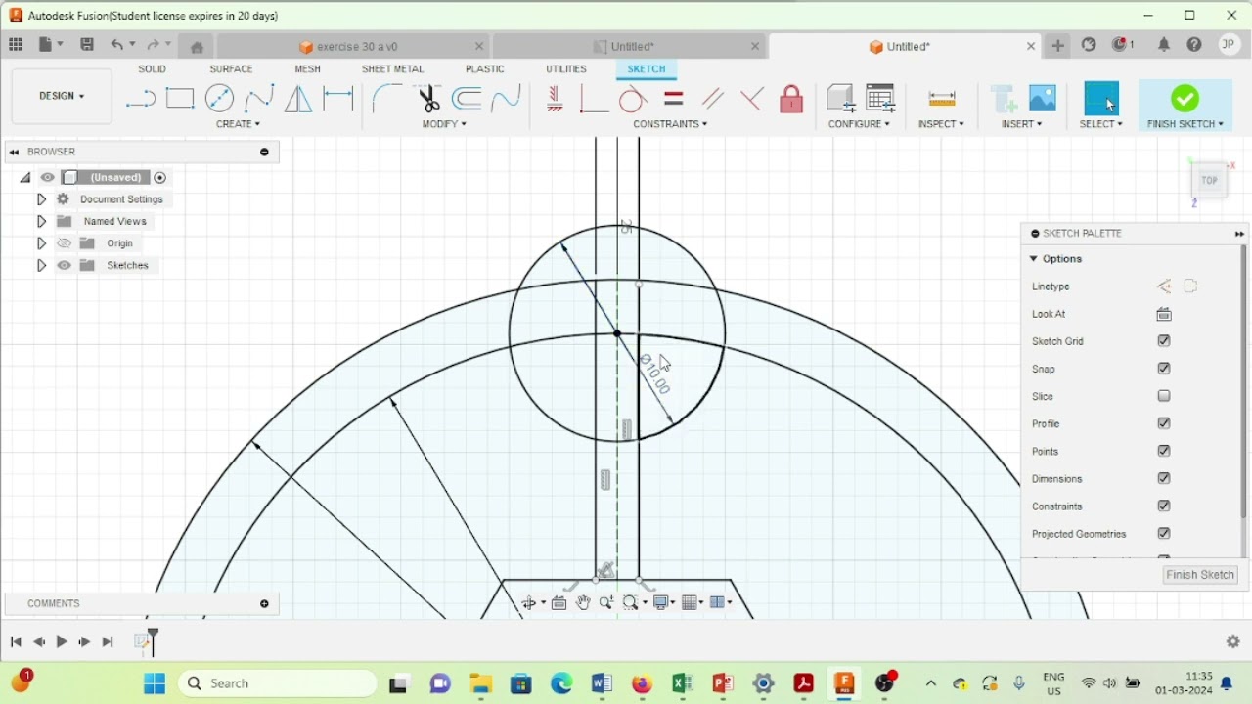Hide the Sketches folder via eye icon
The image size is (1252, 704).
(x=65, y=266)
